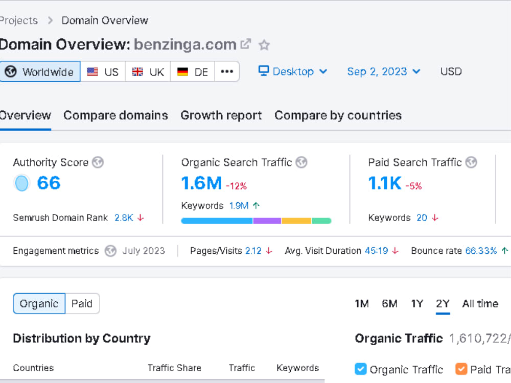511x383 pixels.
Task: Select the 1M time range
Action: [x=362, y=303]
